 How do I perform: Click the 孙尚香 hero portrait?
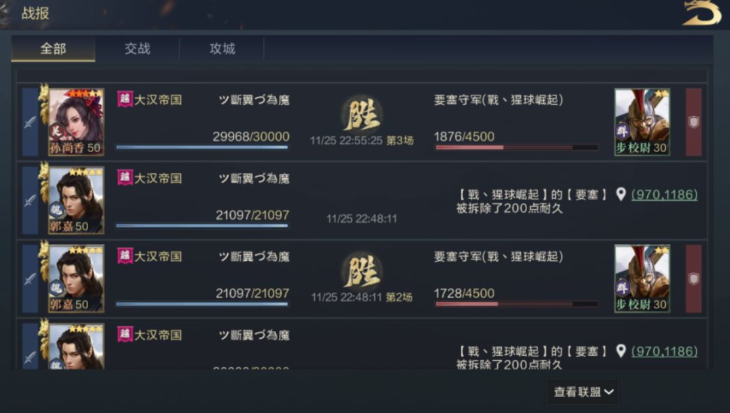click(x=76, y=122)
